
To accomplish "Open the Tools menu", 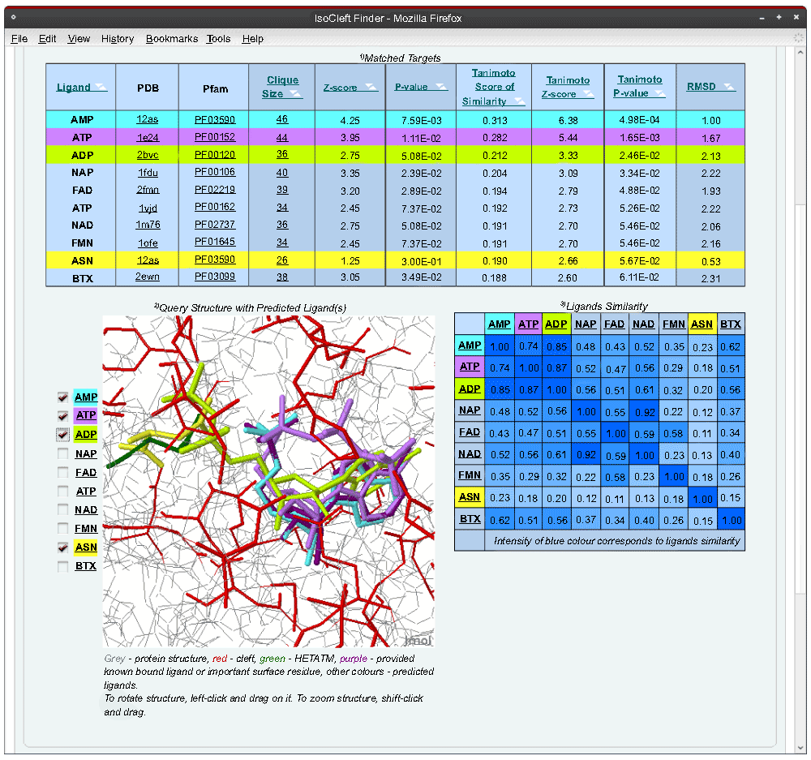I will 217,38.
